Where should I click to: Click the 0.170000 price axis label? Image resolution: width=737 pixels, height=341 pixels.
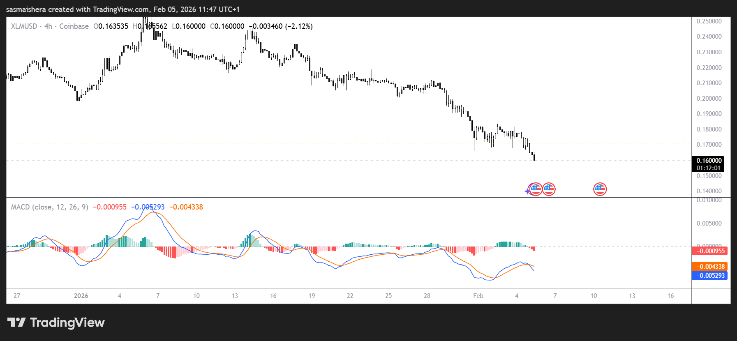[709, 145]
